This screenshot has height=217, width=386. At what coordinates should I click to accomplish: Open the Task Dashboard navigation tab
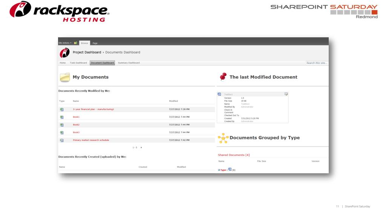(x=78, y=63)
